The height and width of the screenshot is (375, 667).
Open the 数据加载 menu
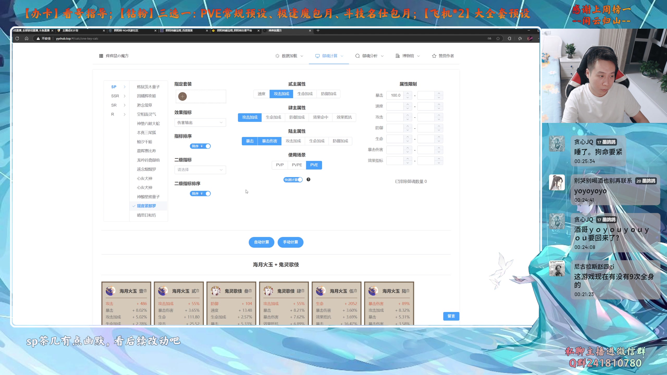click(289, 56)
